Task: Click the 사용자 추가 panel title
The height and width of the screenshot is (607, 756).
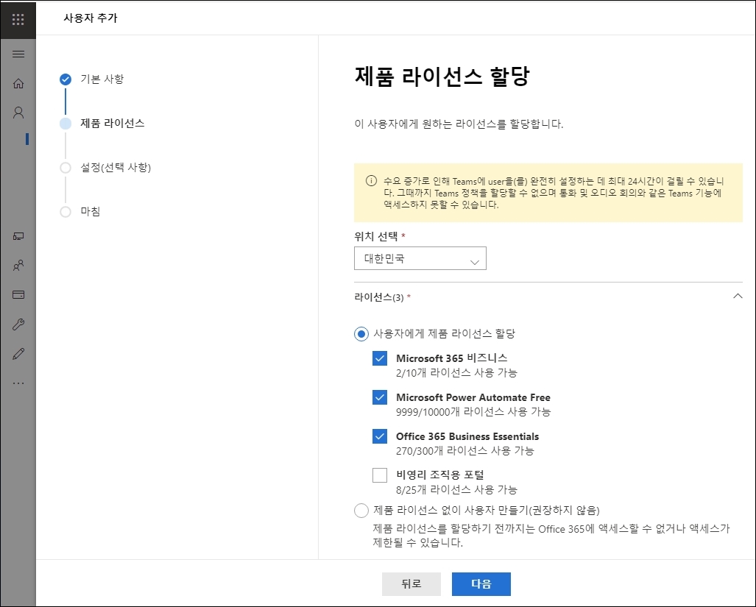Action: [x=91, y=18]
